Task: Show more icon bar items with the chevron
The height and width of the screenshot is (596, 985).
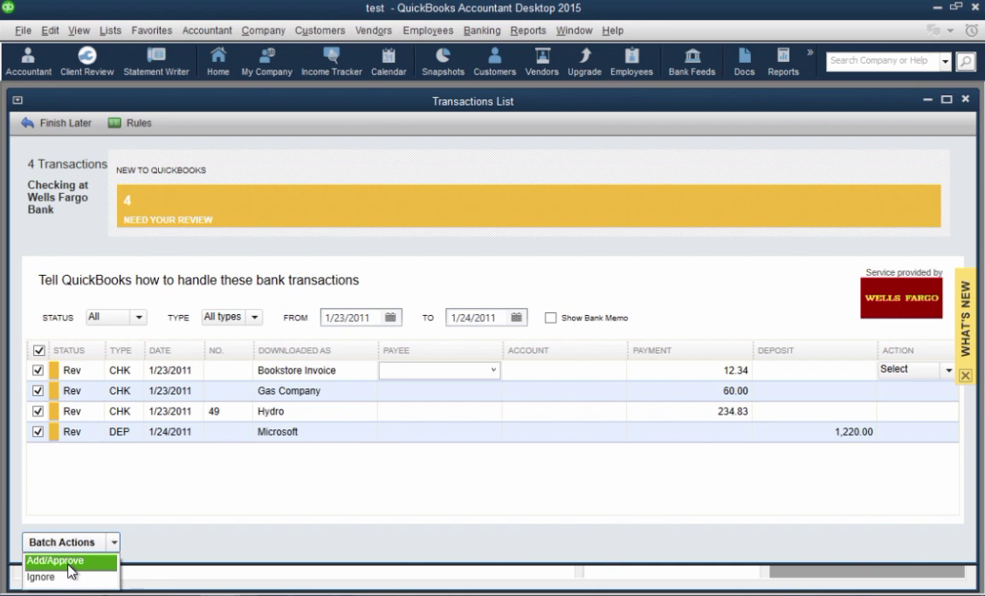Action: coord(809,52)
